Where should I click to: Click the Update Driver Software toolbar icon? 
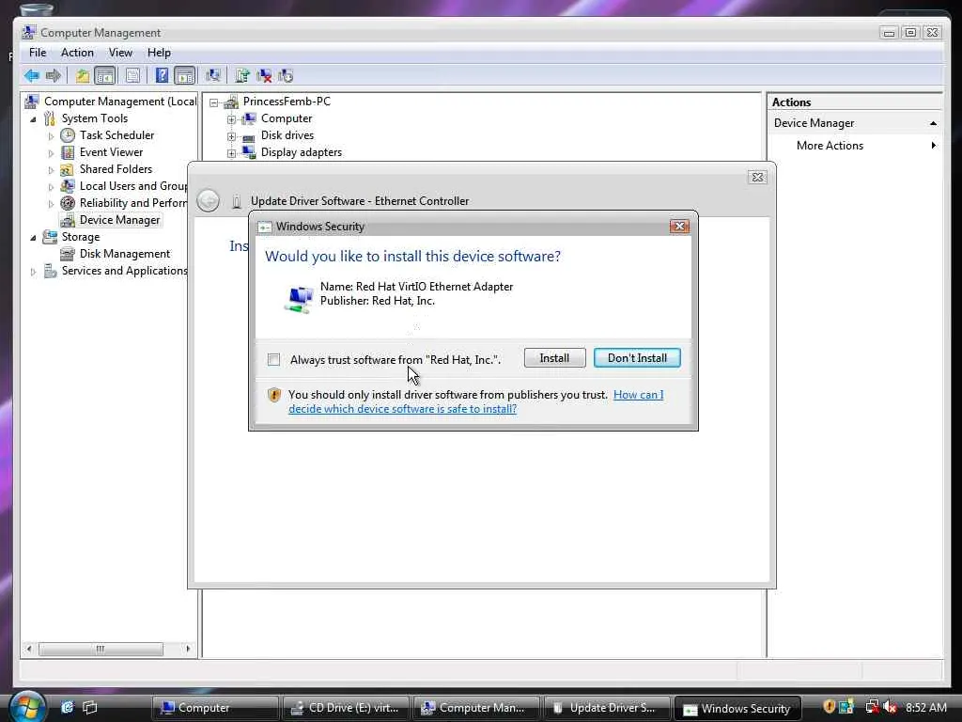click(x=242, y=75)
